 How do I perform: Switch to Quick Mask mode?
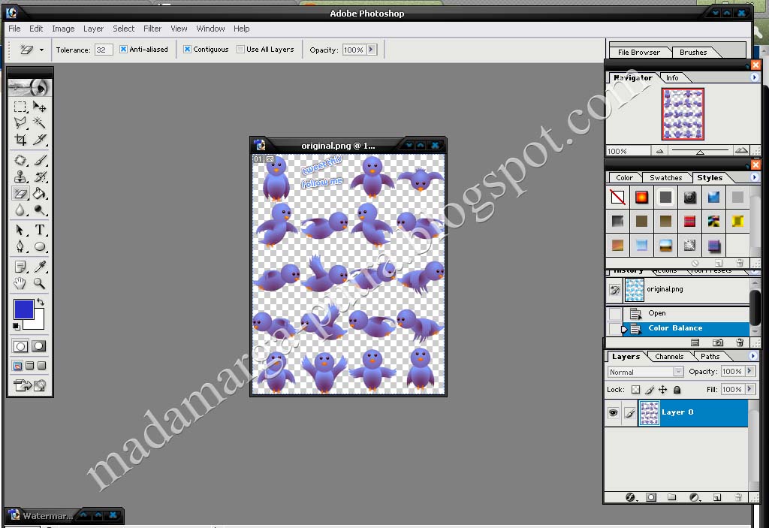tap(39, 346)
